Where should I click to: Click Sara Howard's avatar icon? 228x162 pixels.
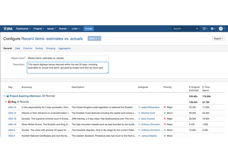(x=139, y=119)
